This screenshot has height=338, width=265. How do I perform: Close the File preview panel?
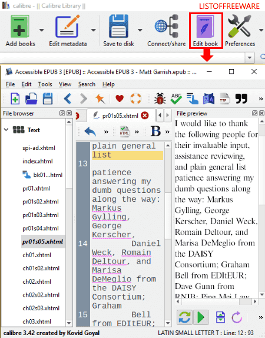click(261, 113)
